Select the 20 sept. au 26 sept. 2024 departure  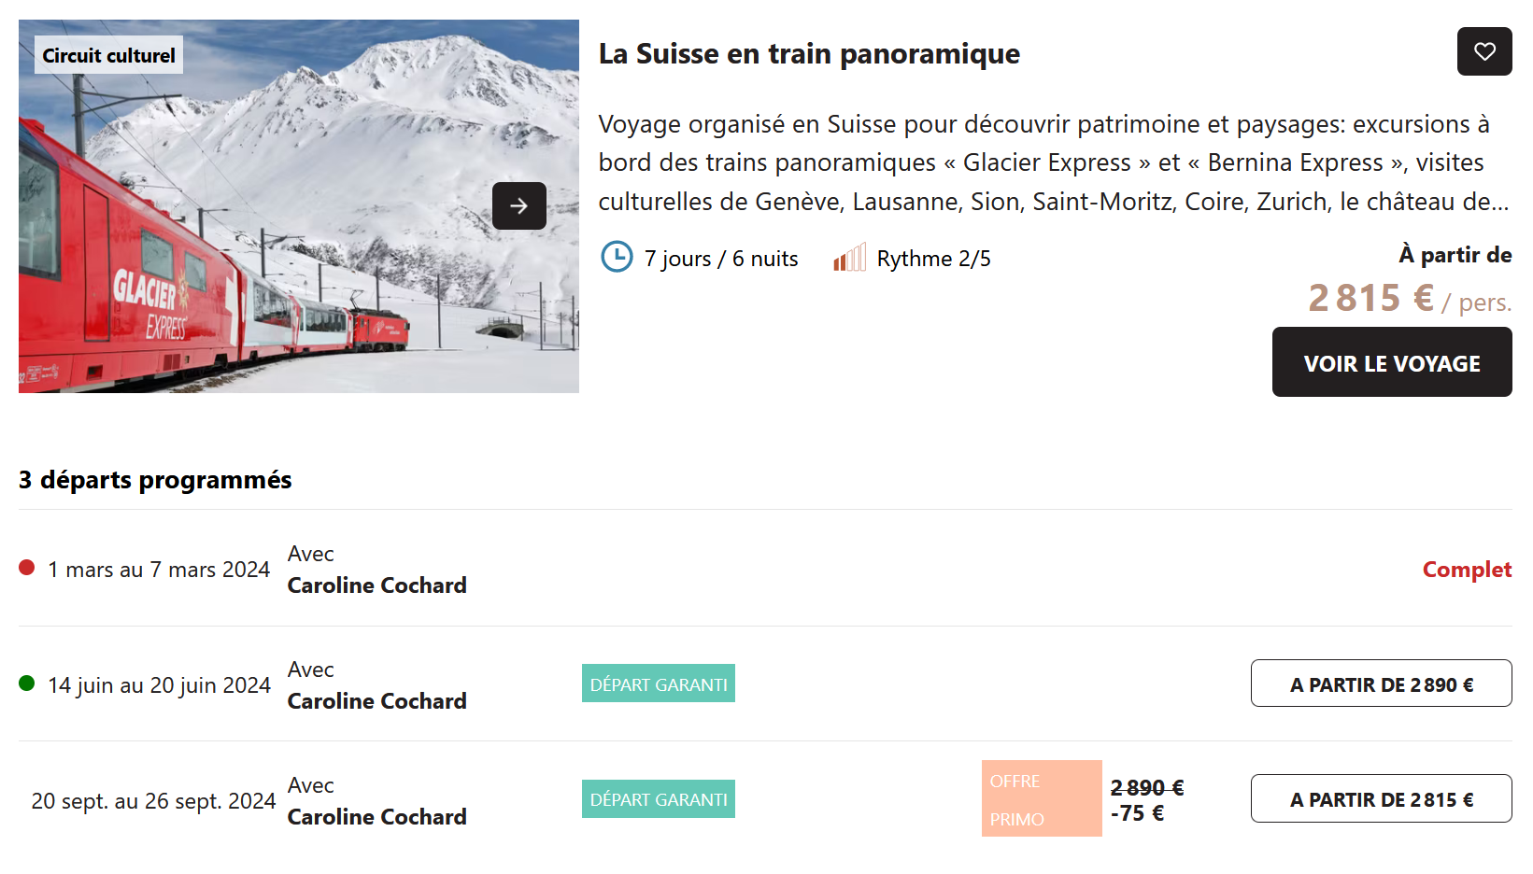(153, 801)
